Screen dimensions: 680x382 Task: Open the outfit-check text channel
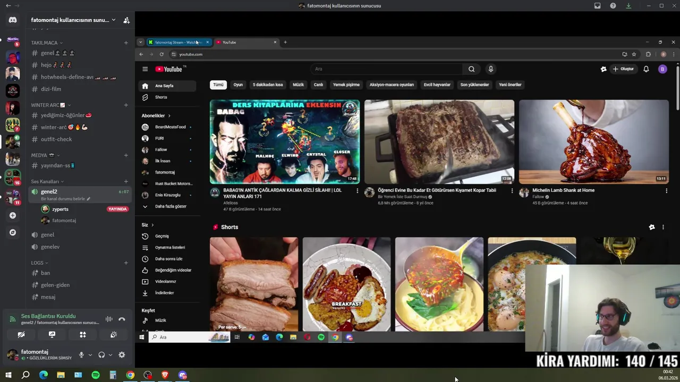point(80,139)
